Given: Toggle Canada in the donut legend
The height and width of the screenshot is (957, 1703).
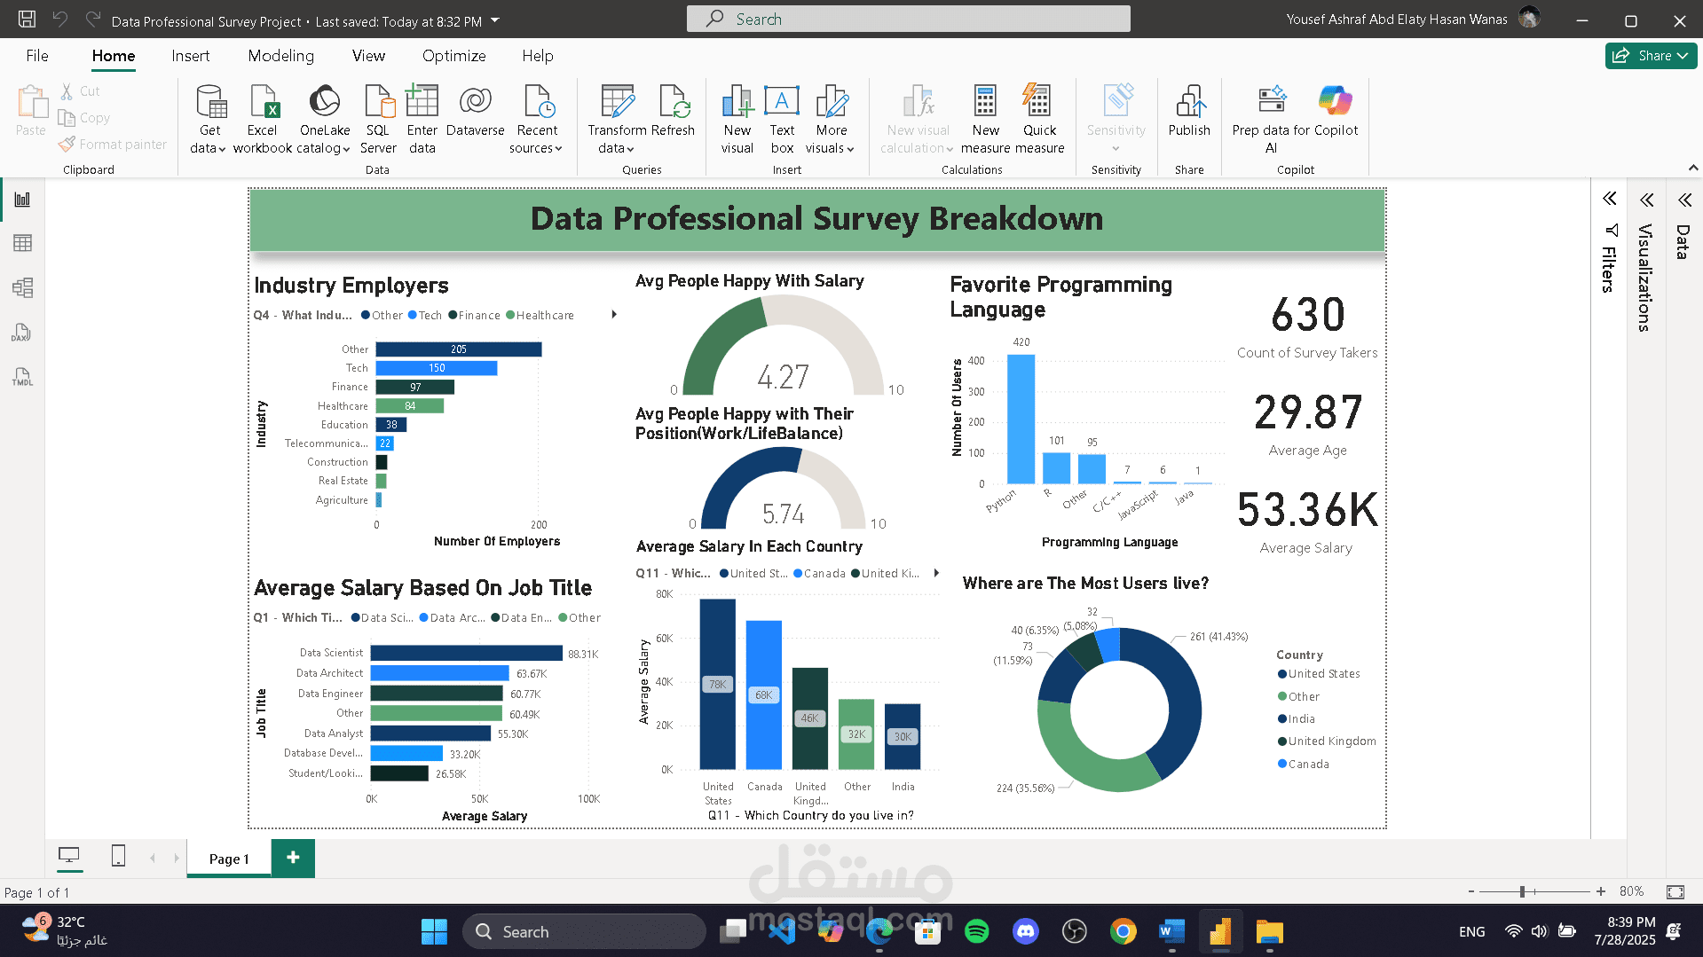Looking at the screenshot, I should click(1303, 764).
